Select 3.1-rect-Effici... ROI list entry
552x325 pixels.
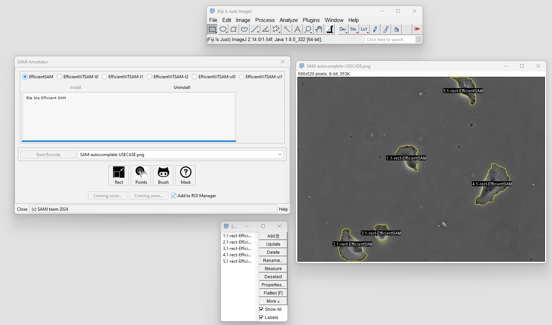237,248
